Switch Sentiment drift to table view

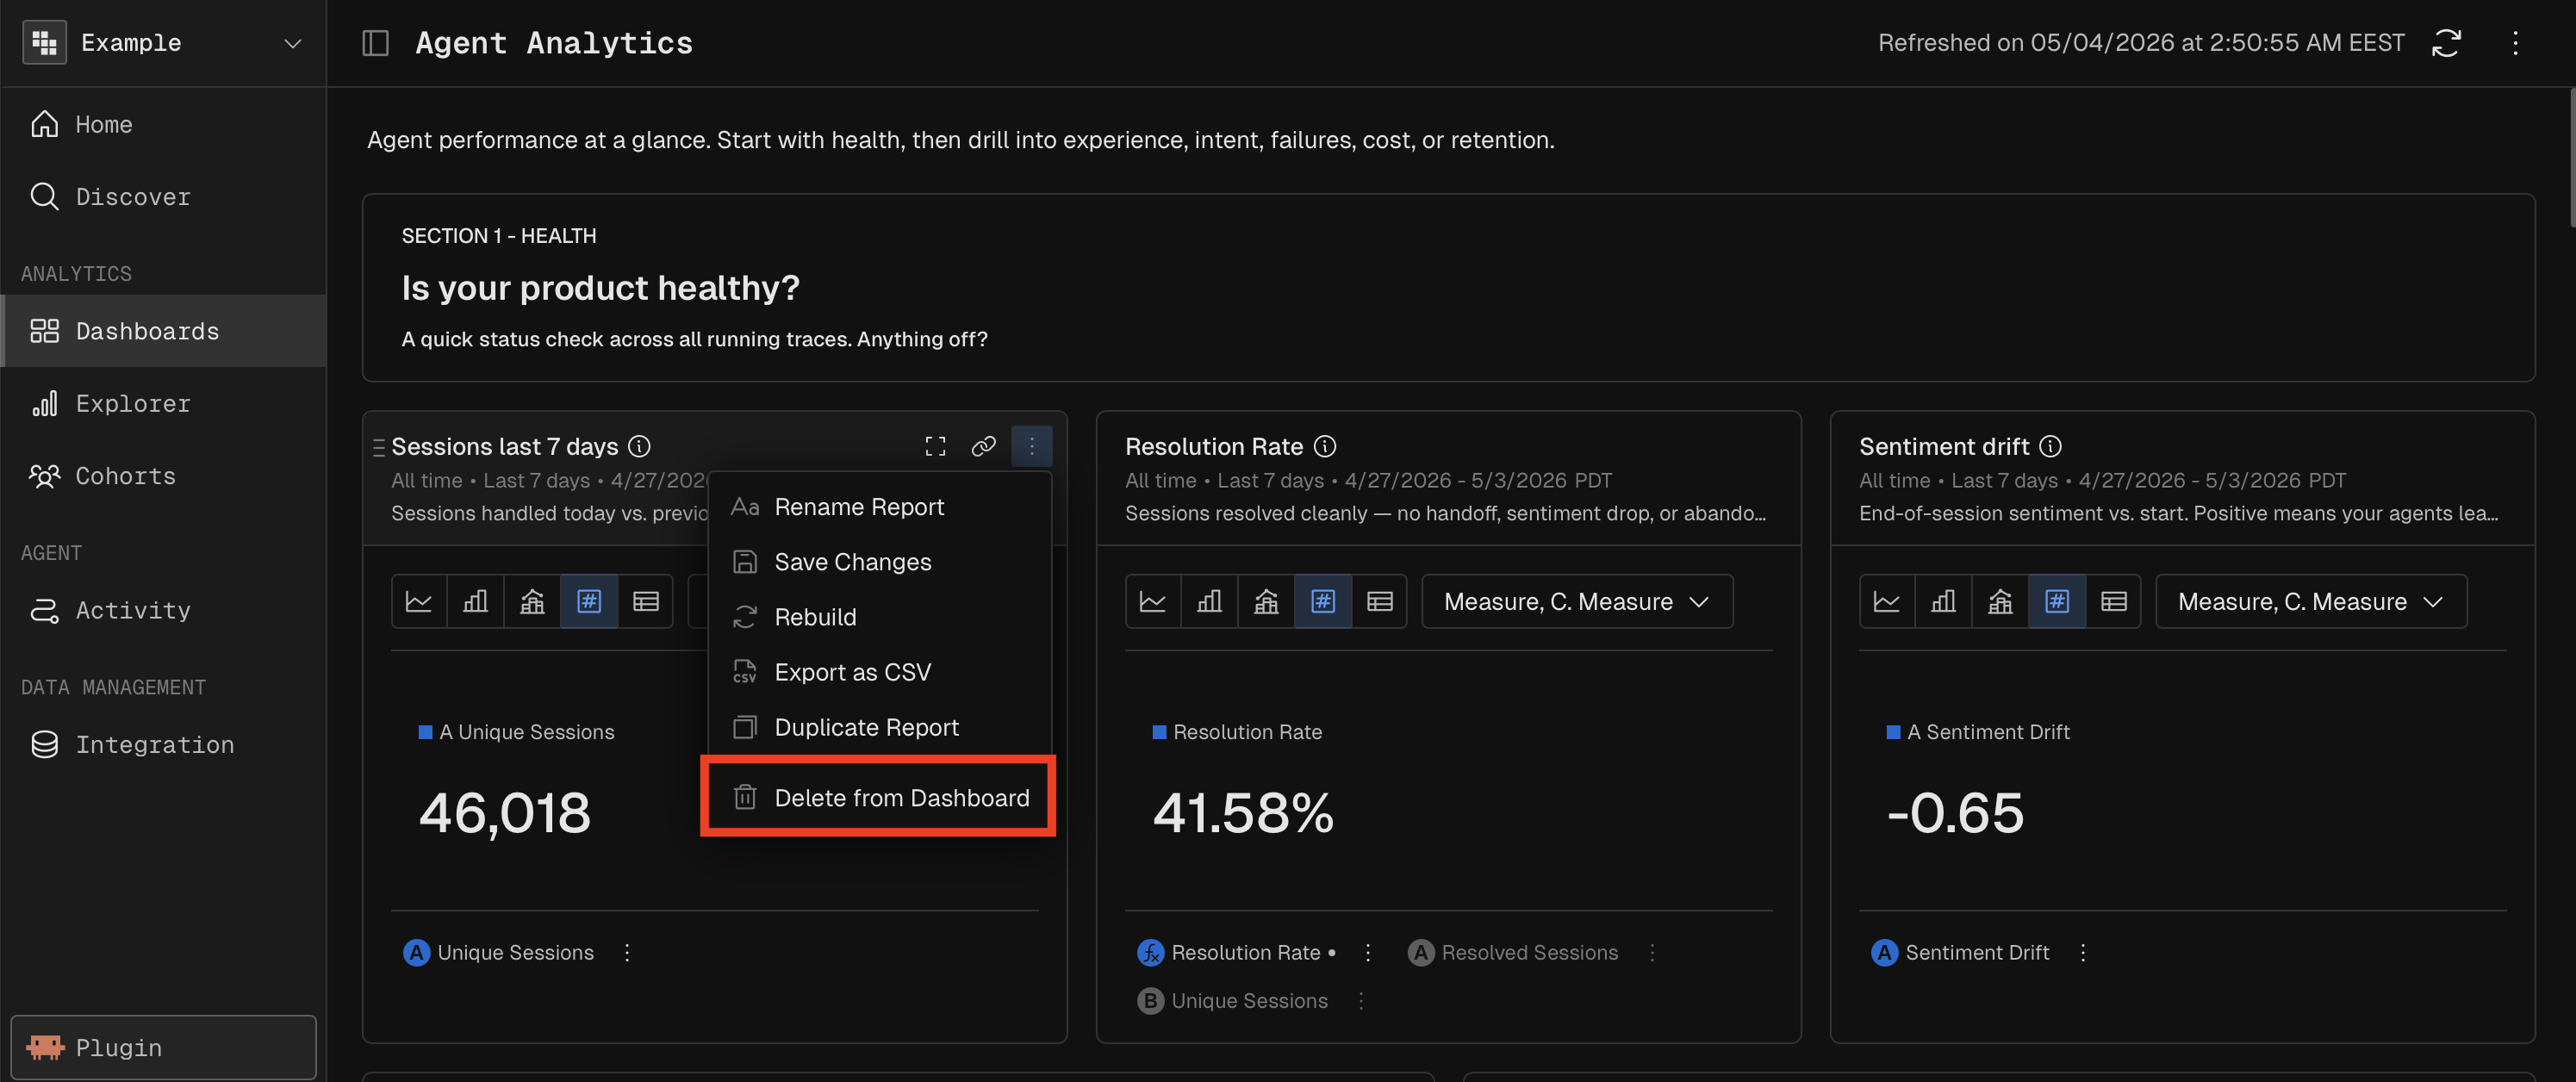point(2114,601)
